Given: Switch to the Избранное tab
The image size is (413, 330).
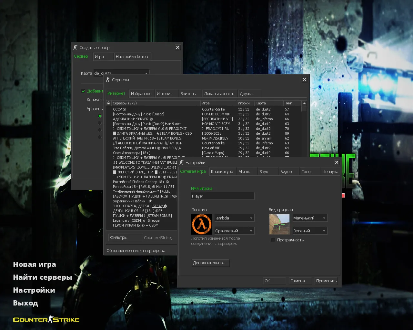Looking at the screenshot, I should [141, 93].
